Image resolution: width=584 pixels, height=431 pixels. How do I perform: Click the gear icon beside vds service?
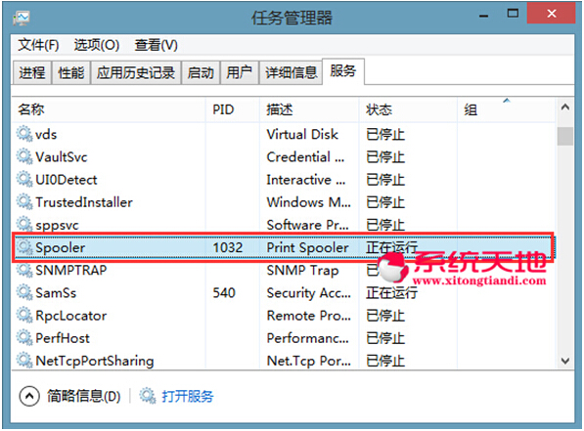pyautogui.click(x=24, y=134)
